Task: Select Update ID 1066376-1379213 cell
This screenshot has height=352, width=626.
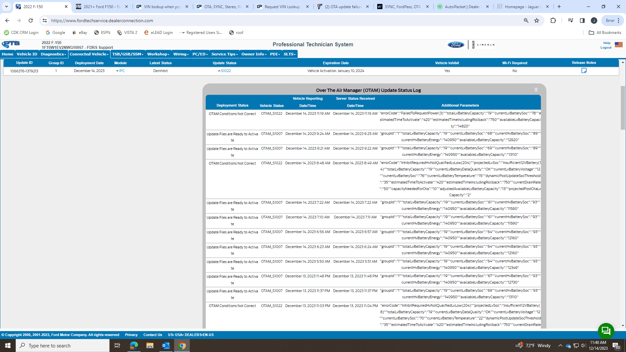Action: pyautogui.click(x=24, y=71)
